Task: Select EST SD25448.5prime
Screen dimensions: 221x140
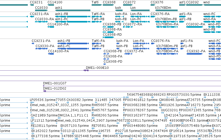Action: click(88, 136)
